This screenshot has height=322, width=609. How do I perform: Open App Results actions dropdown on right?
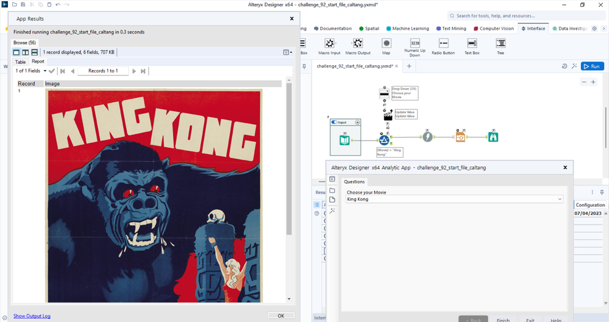pos(288,52)
